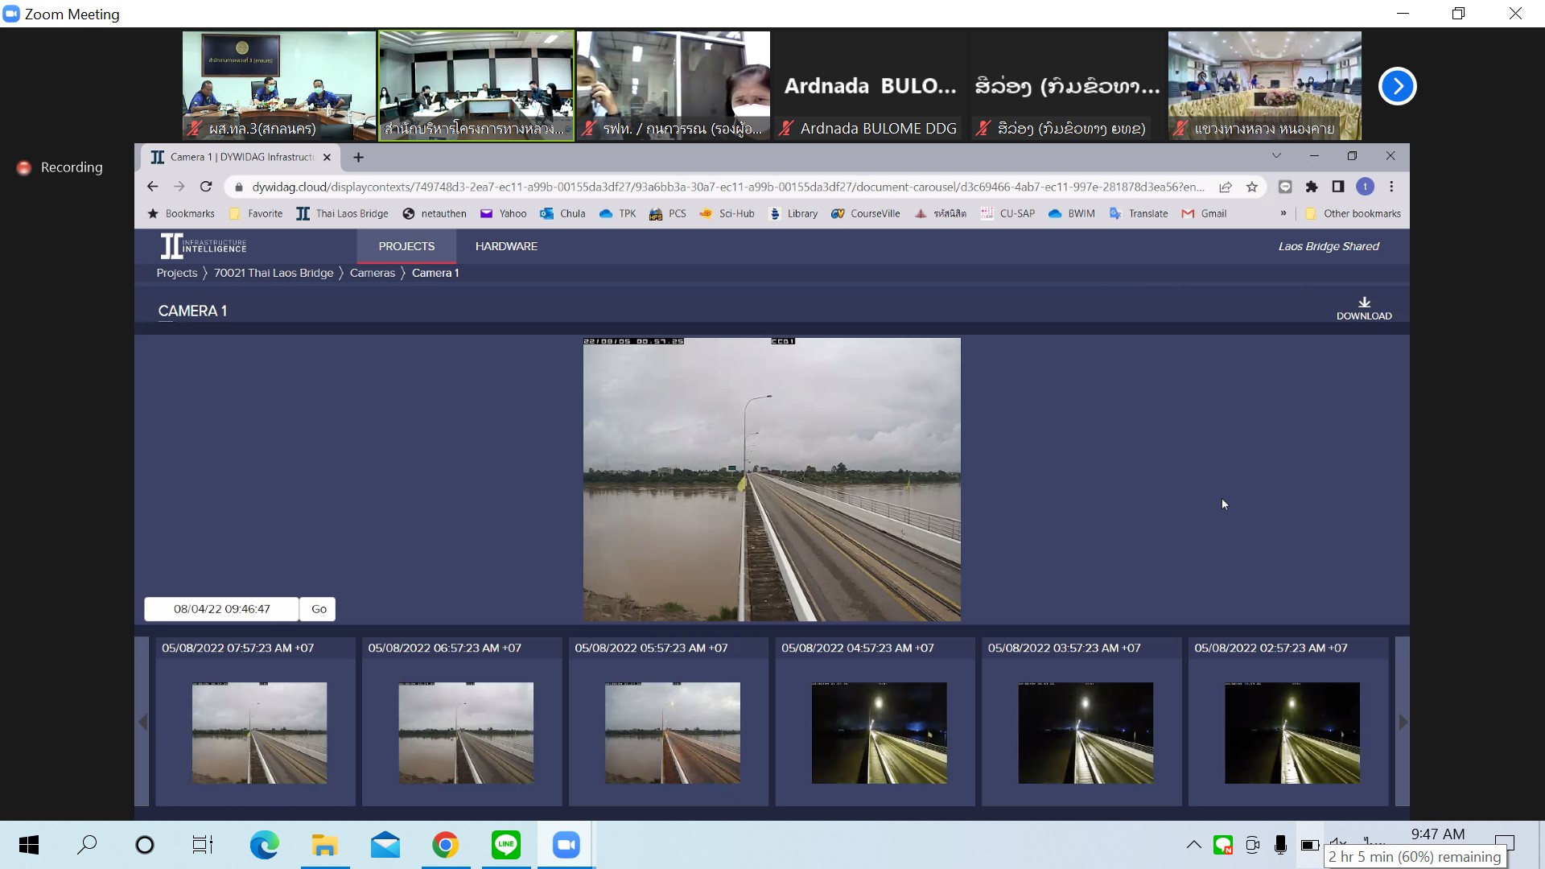Click the share page icon in the address bar
The image size is (1545, 869).
pos(1225,187)
